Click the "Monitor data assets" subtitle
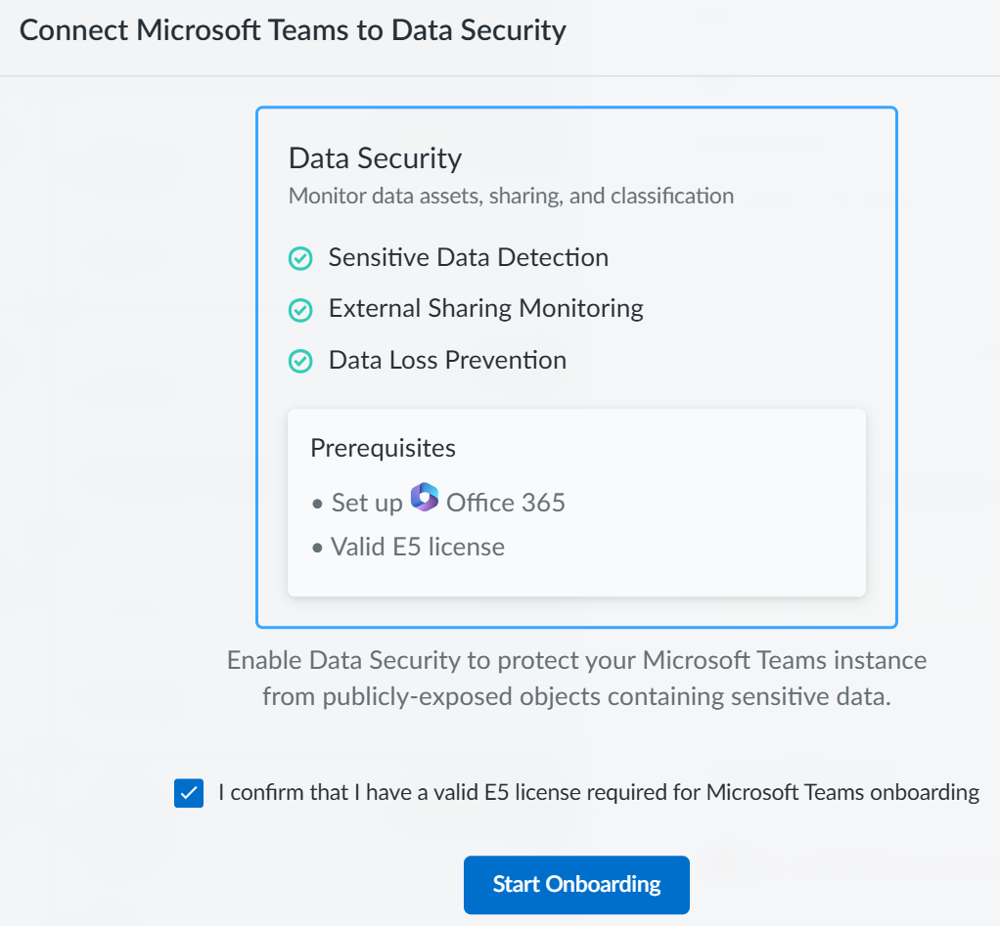 click(x=511, y=196)
